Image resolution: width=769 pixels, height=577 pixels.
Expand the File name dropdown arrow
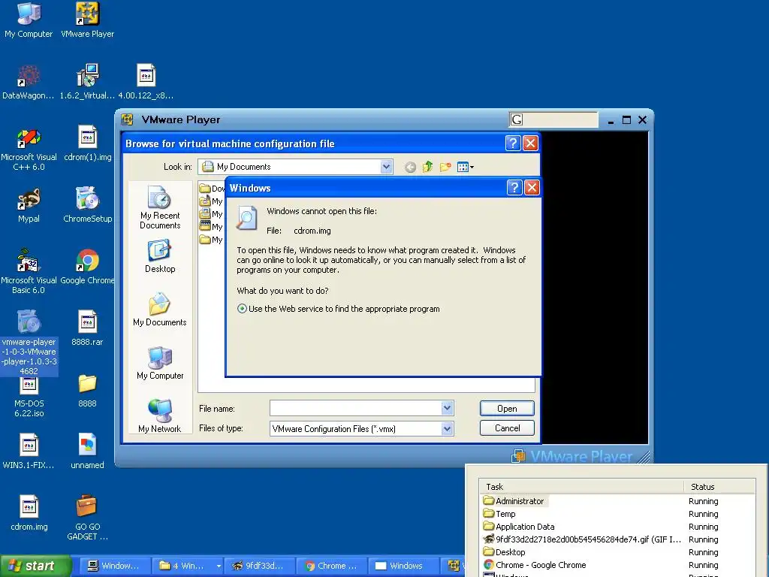pos(447,408)
